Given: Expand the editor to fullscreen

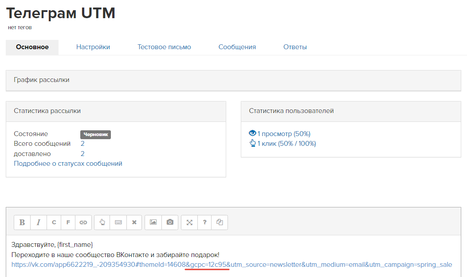Looking at the screenshot, I should tap(189, 222).
